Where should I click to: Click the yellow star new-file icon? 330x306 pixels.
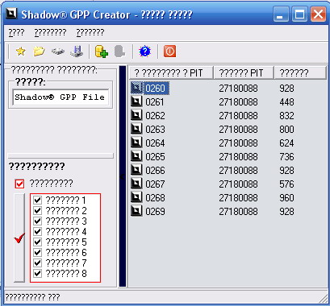21,51
